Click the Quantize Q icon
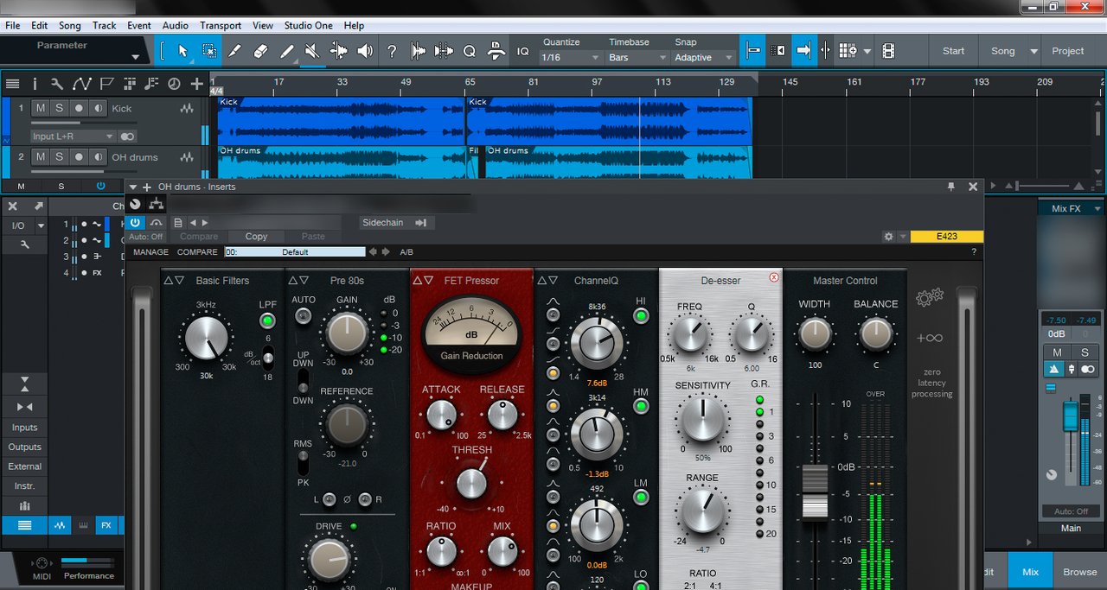1107x590 pixels. click(x=470, y=51)
